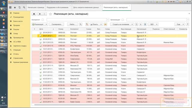Image resolution: width=192 pixels, height=108 pixels.
Task: Expand the Контрагент filter dropdown arrow
Action: click(x=108, y=20)
